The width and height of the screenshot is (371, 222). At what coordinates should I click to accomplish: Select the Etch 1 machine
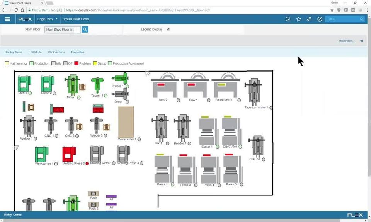tap(24, 83)
